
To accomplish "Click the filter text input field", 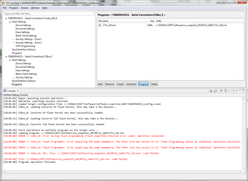I will [x=49, y=14].
